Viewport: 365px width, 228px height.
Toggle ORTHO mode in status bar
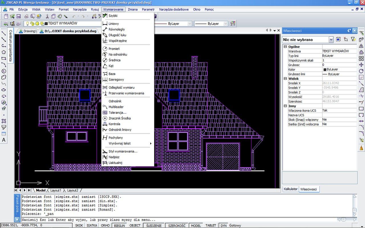click(x=105, y=225)
